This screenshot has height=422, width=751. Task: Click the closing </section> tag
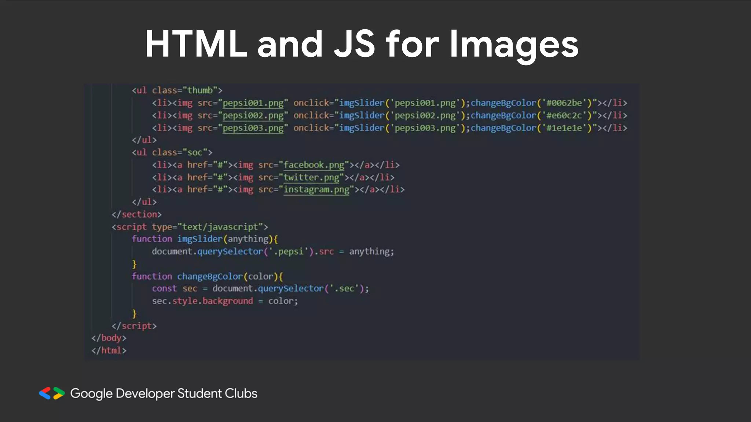click(x=136, y=214)
